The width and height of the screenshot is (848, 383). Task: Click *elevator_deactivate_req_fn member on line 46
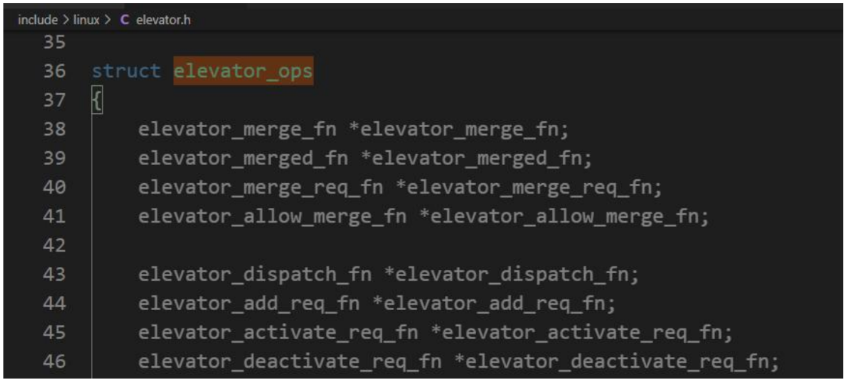tap(617, 362)
